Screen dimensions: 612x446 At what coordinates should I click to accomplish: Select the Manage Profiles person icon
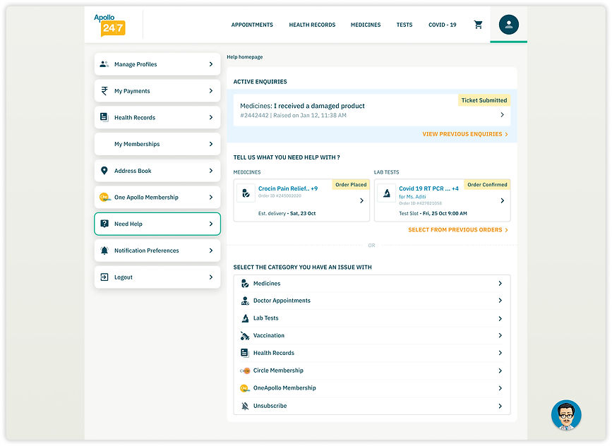coord(103,64)
